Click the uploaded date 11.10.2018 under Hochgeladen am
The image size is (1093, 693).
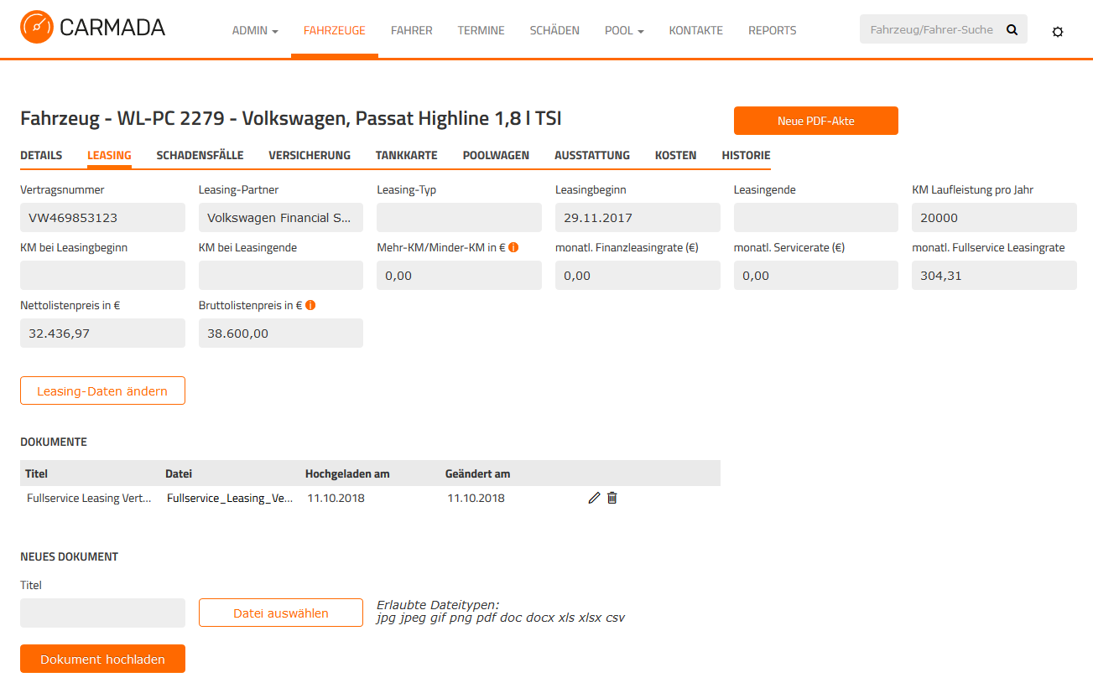pyautogui.click(x=336, y=498)
